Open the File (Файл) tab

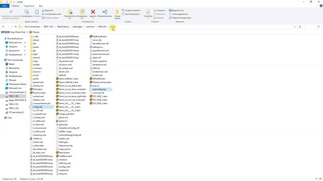point(5,6)
